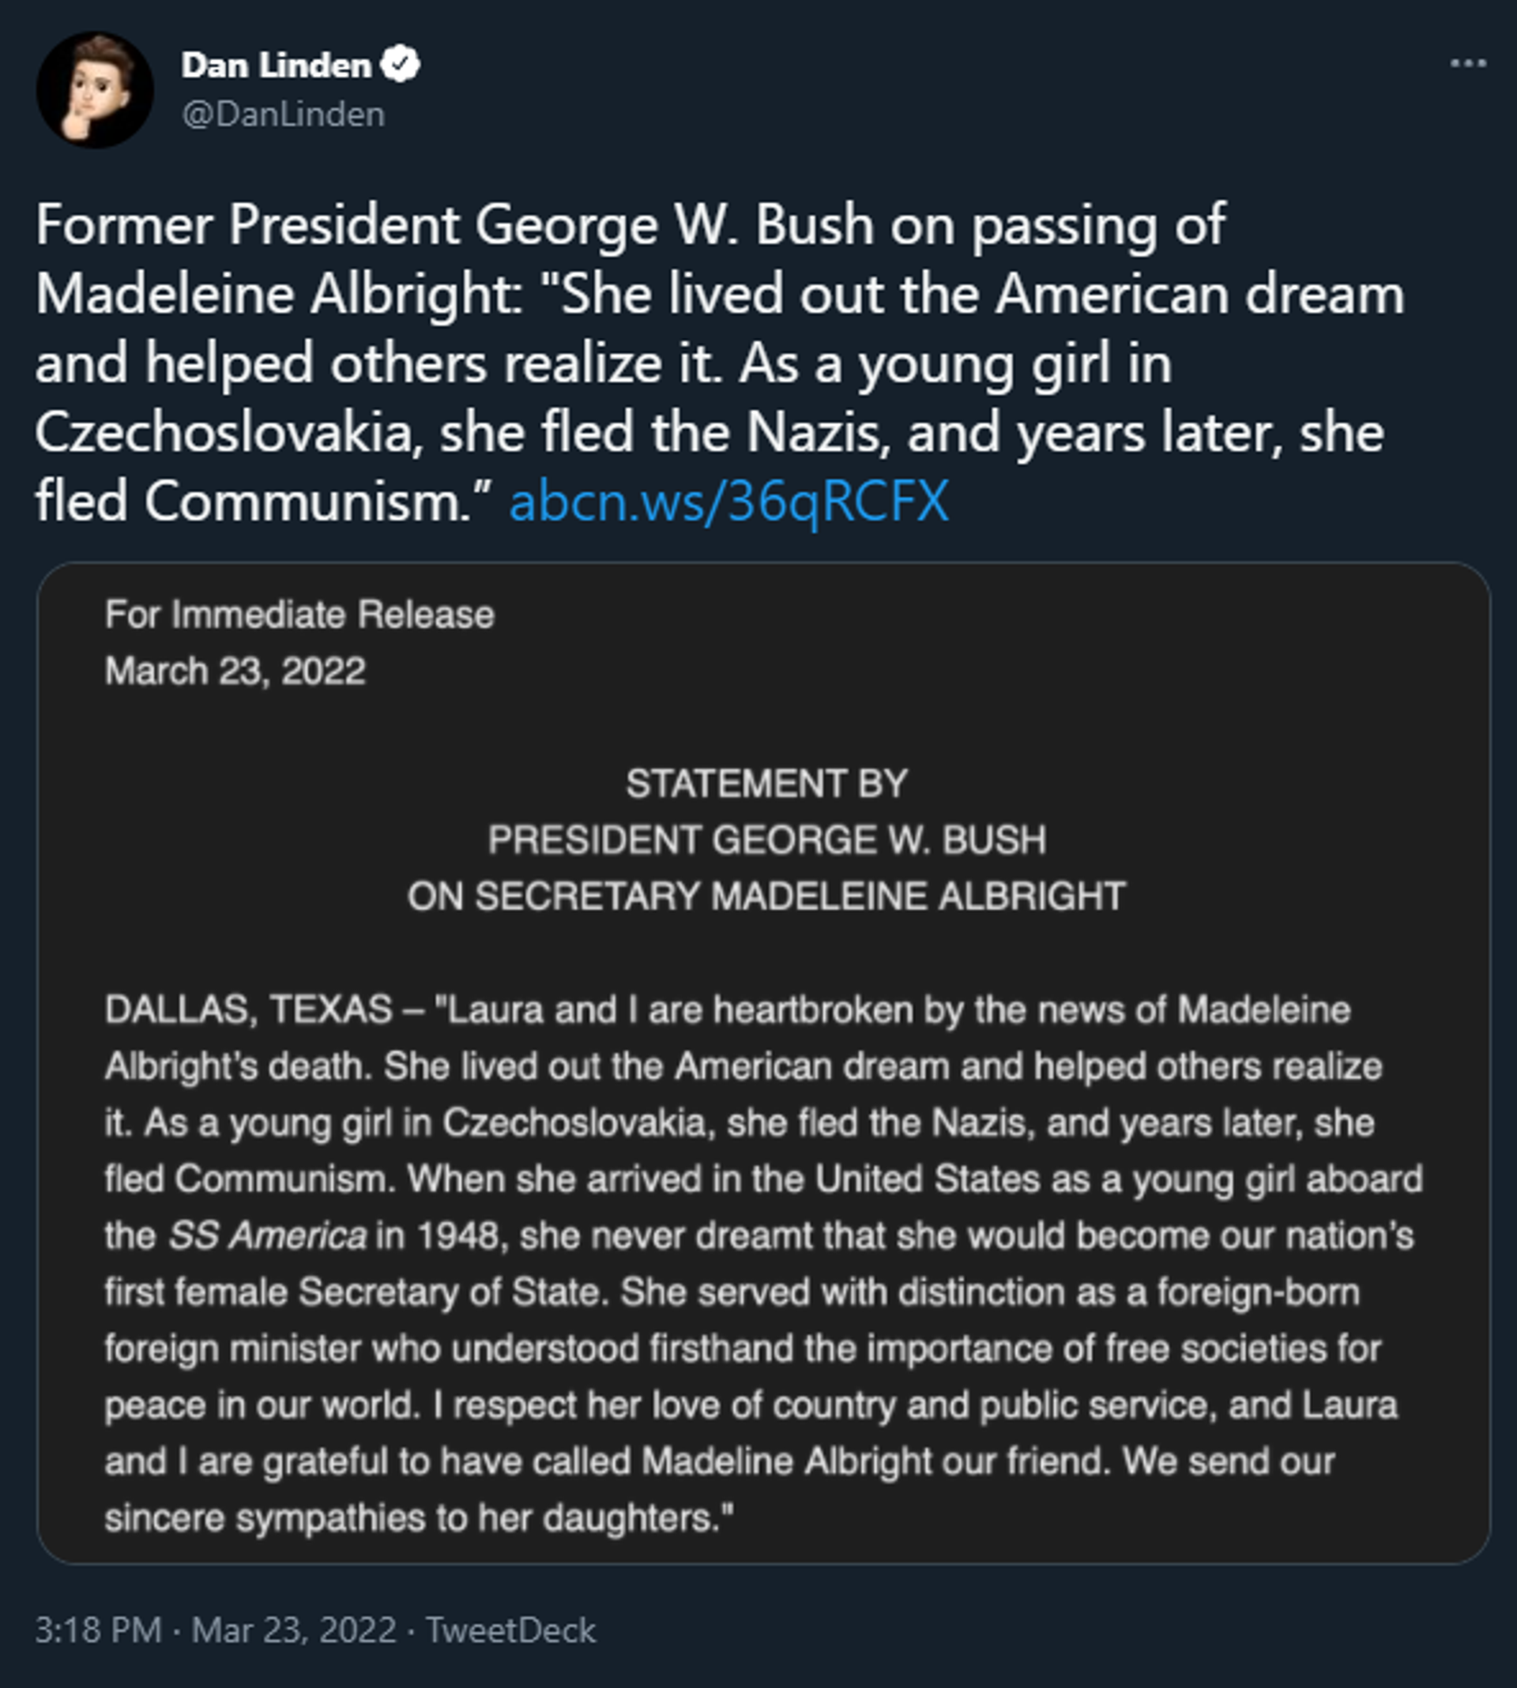
Task: Click the 'PRESIDENT GEORGE W. BUSH' heading line
Action: tap(767, 840)
